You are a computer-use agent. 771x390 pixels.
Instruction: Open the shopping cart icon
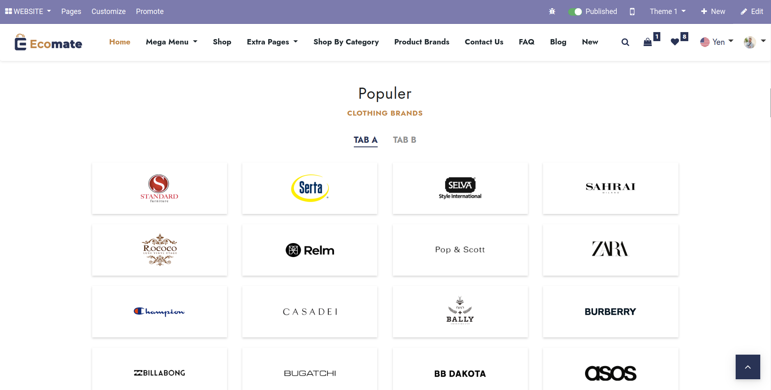[648, 42]
